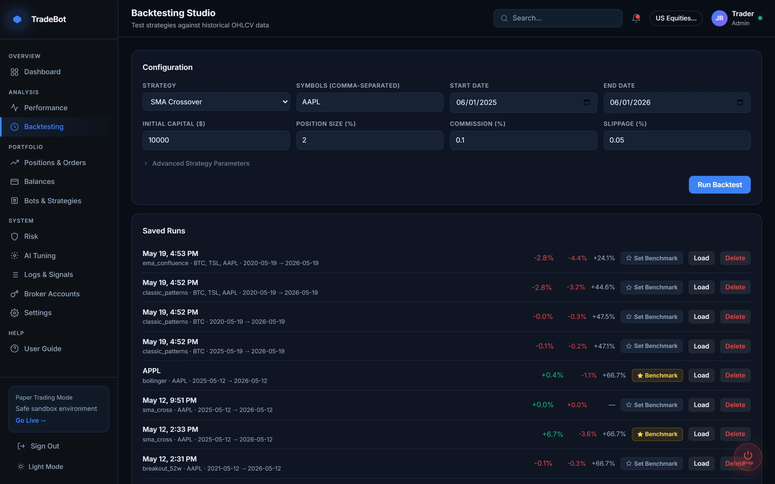Viewport: 775px width, 484px height.
Task: Delete the May 12, 2:33 PM run
Action: click(x=735, y=434)
